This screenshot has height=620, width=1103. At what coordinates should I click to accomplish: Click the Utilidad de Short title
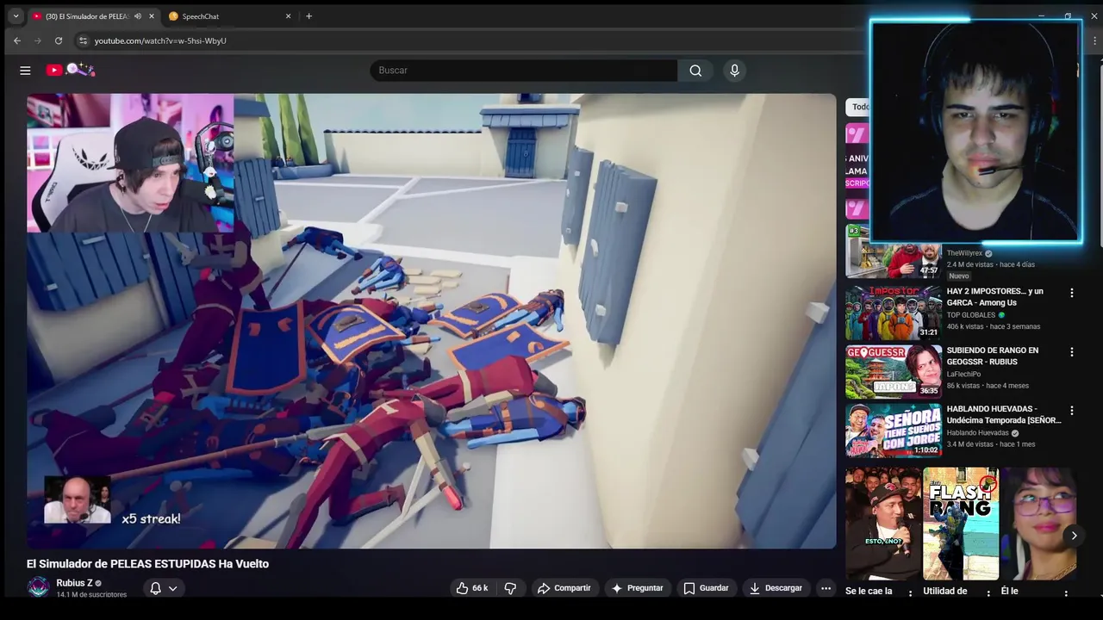[x=945, y=591]
